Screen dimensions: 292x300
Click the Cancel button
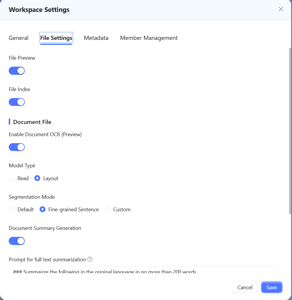pos(245,287)
